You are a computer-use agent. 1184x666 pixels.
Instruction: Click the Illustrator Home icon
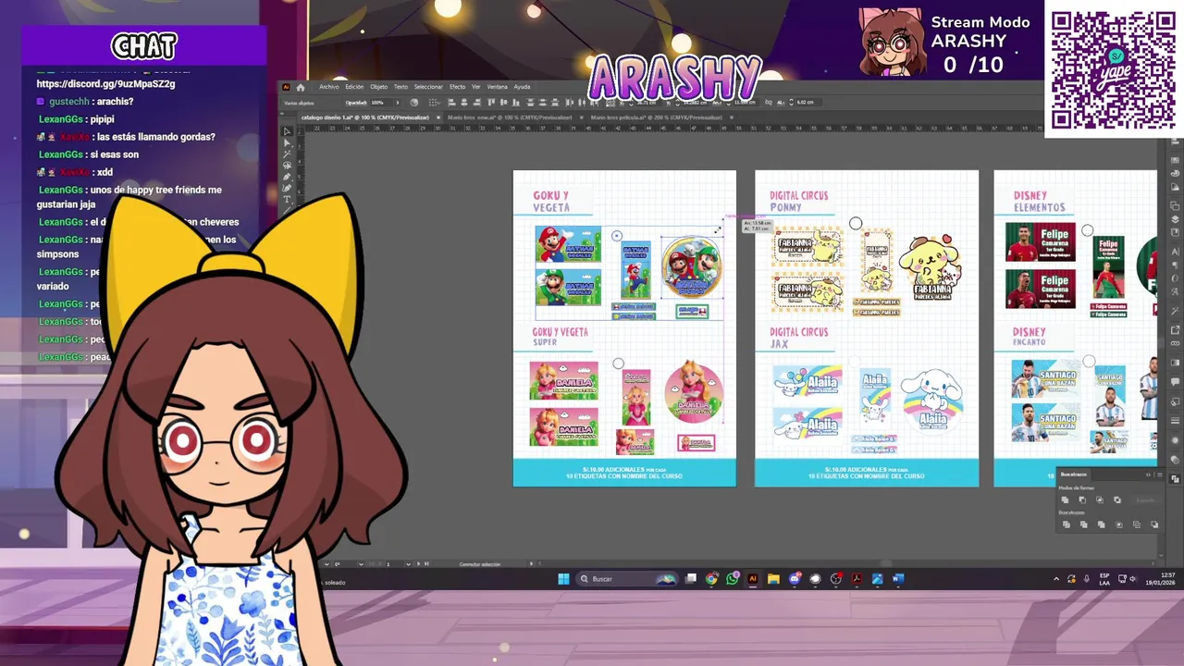(300, 87)
